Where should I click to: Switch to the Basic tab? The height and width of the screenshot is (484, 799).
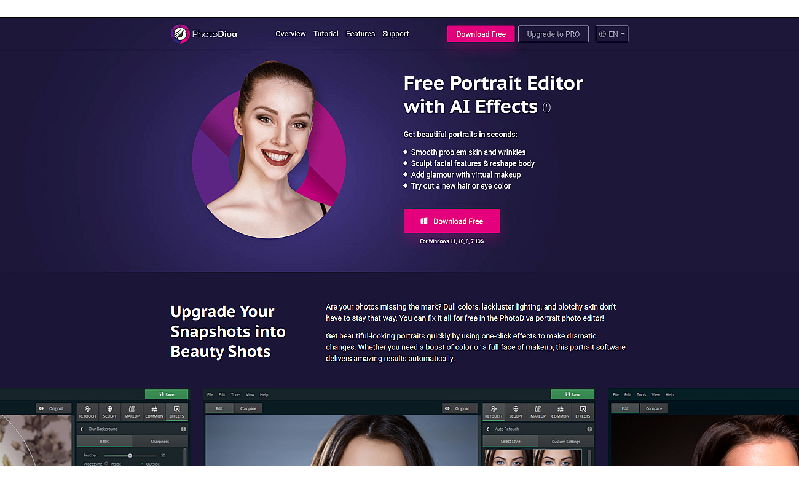pyautogui.click(x=104, y=441)
